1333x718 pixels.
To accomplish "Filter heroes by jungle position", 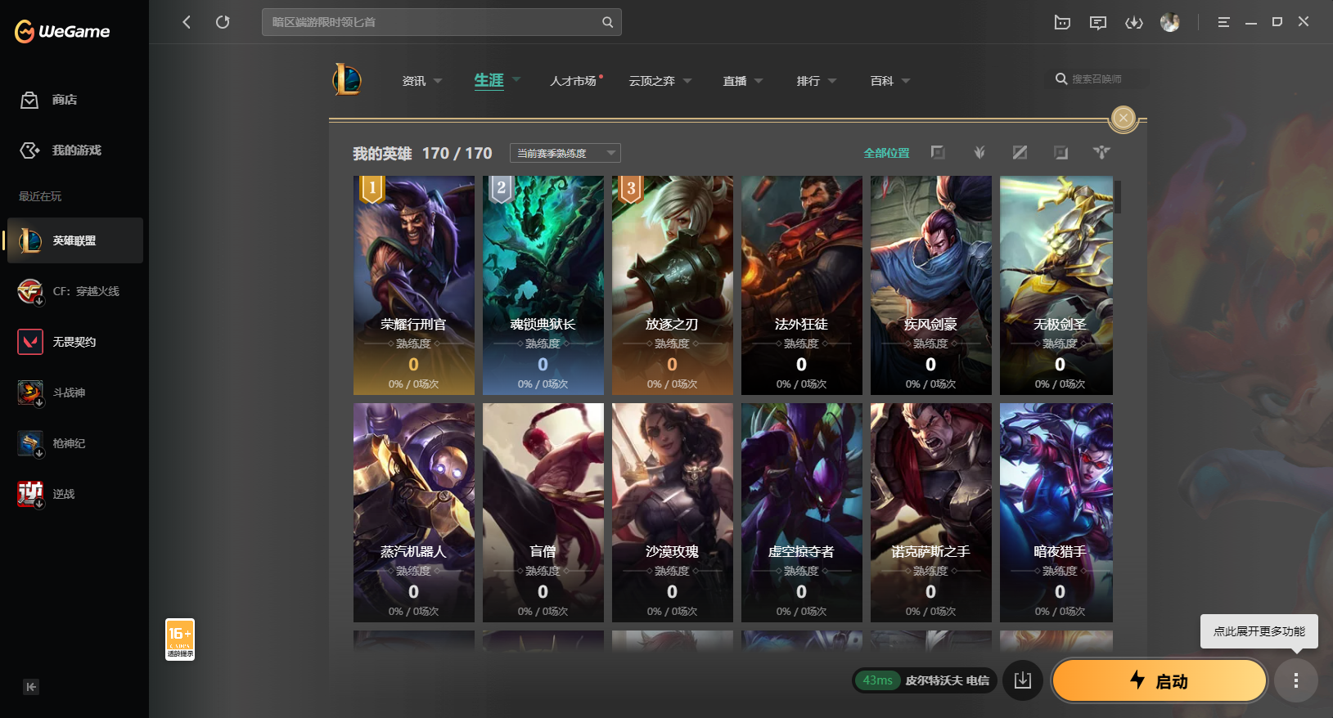I will click(x=979, y=152).
